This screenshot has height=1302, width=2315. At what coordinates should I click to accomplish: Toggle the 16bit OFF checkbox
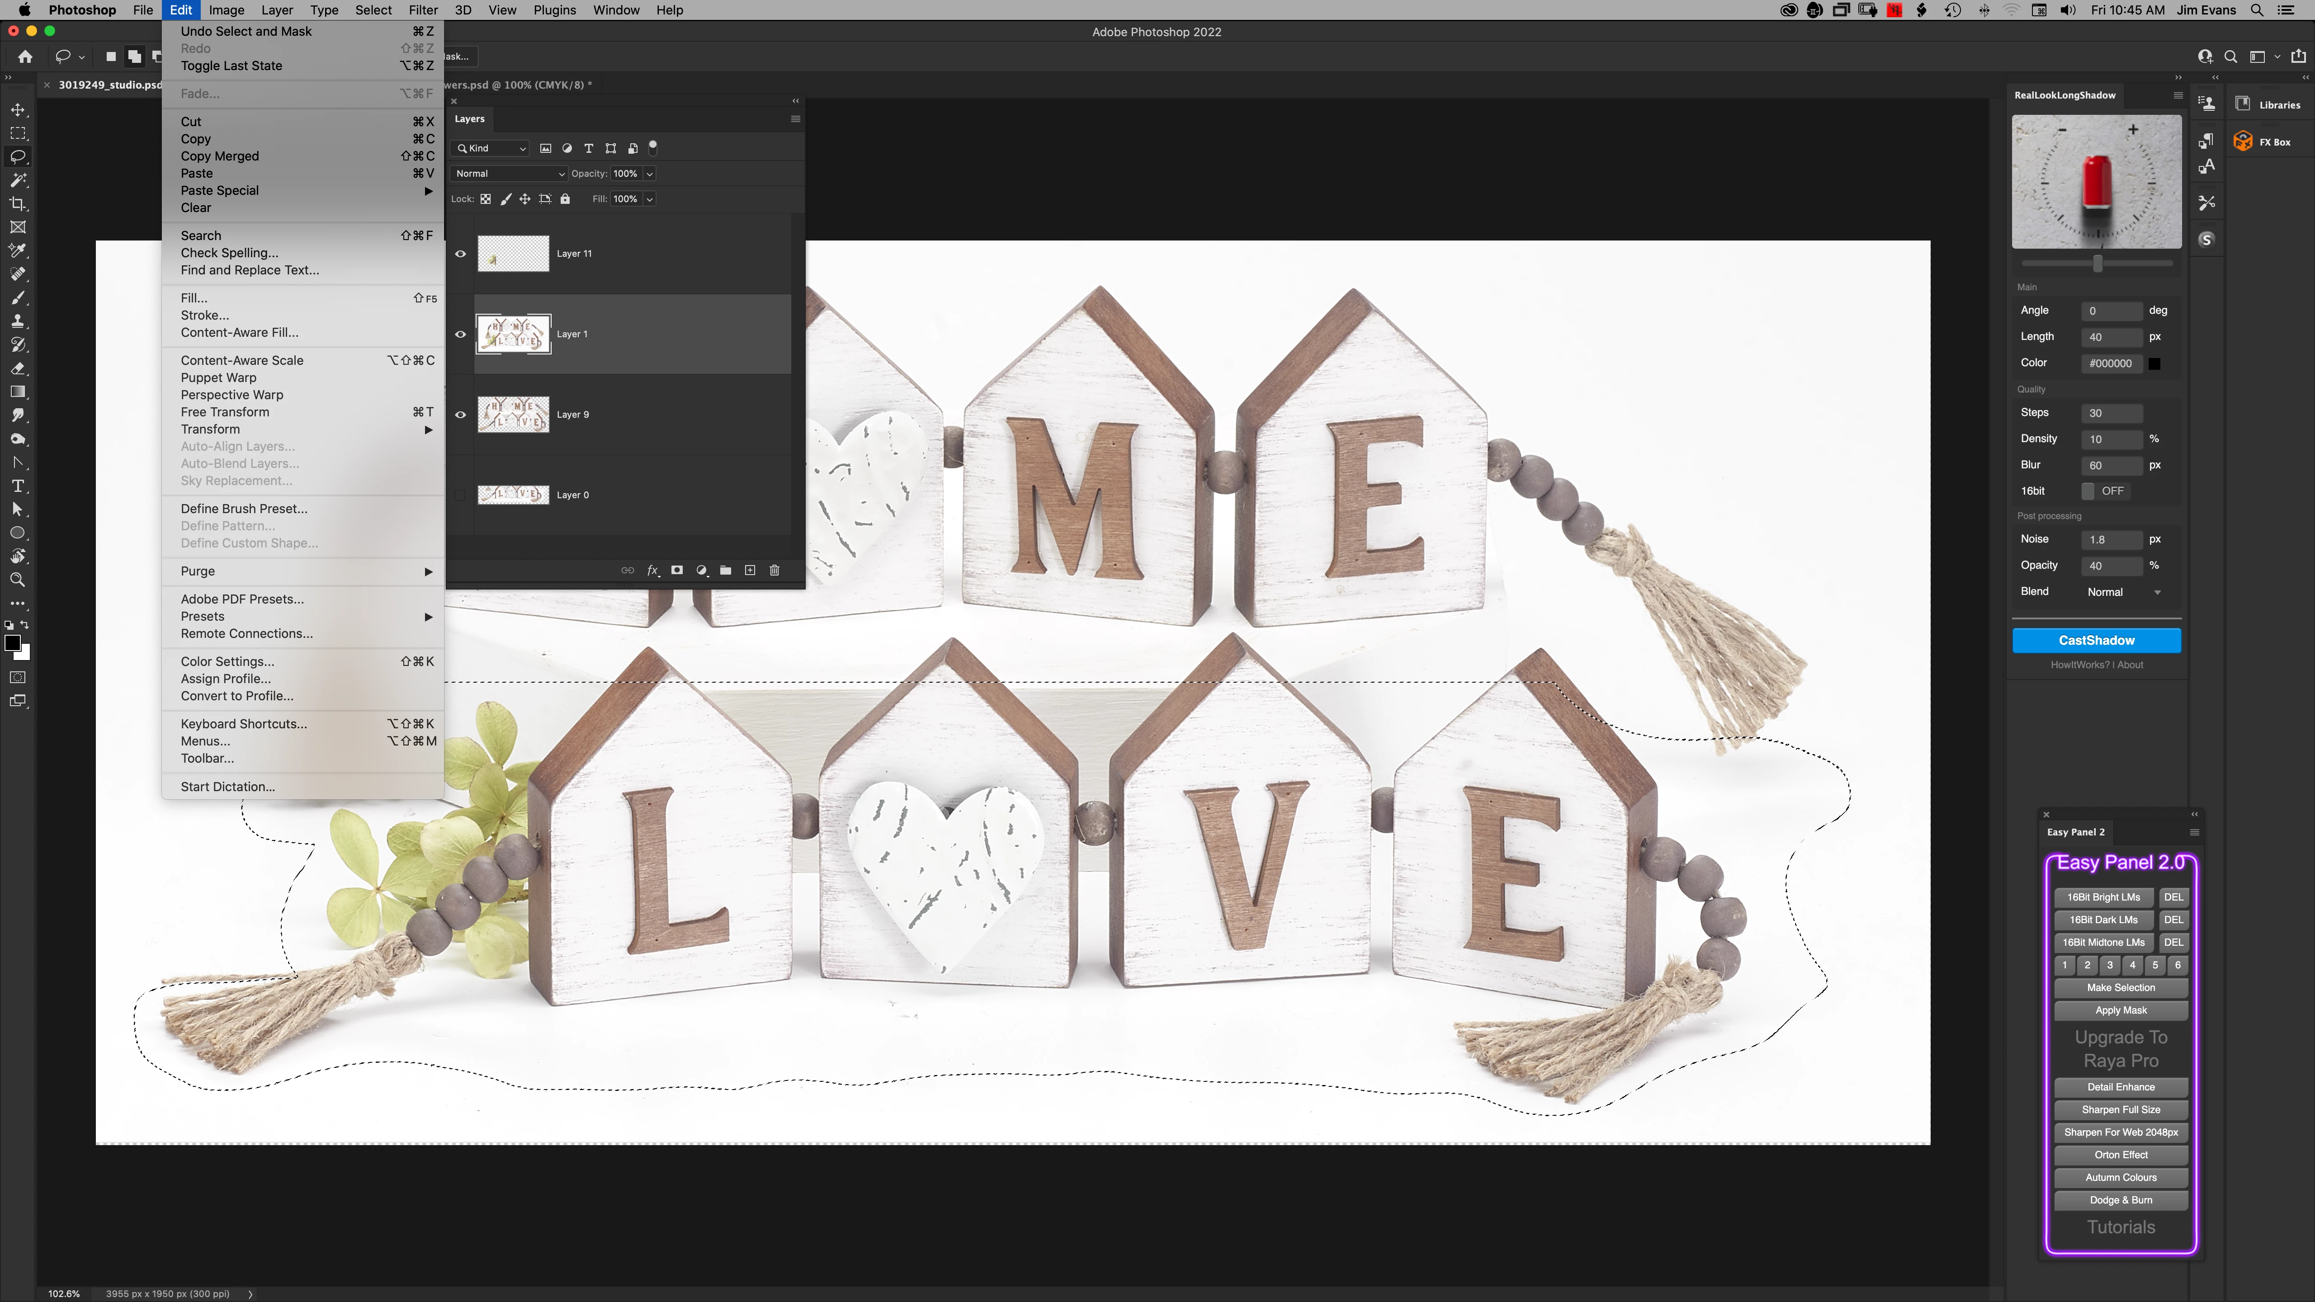pyautogui.click(x=2088, y=491)
